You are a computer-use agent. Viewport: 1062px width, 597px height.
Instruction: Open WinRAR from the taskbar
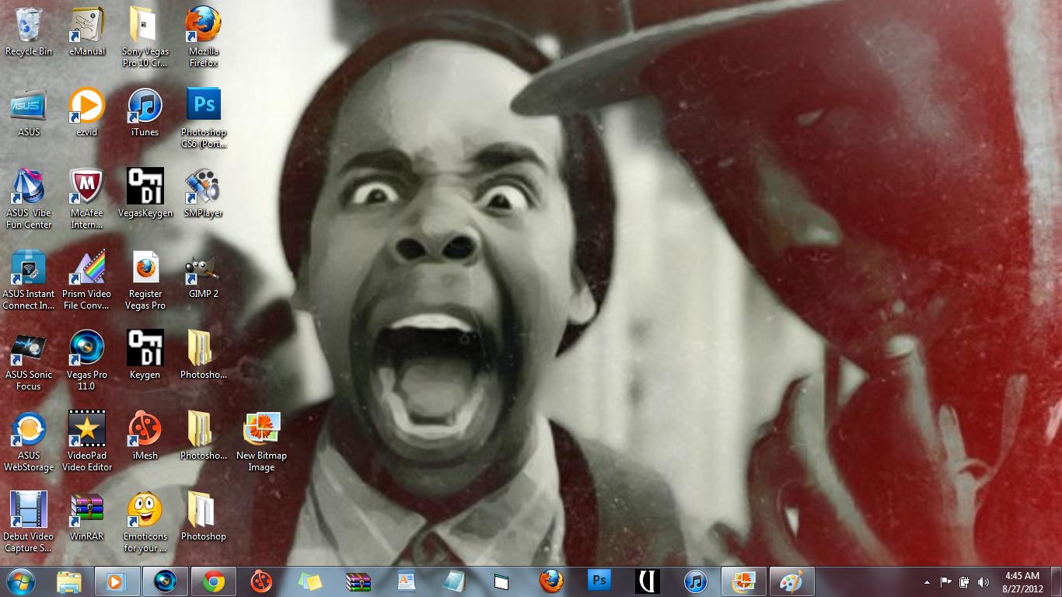[x=358, y=581]
